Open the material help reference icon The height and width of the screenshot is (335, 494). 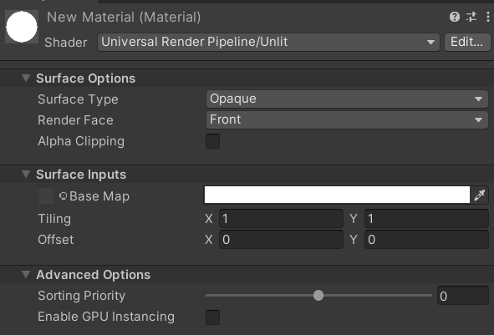tap(455, 17)
